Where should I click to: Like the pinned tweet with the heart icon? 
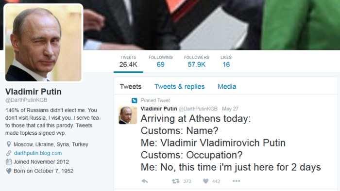(x=206, y=181)
